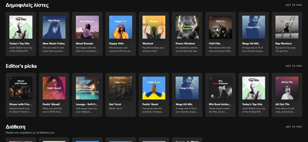The height and width of the screenshot is (142, 308).
Task: Select the Feelin' Good title text
Action: click(150, 104)
